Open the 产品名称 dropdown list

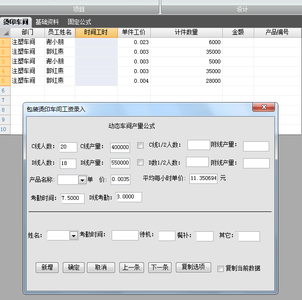pos(82,180)
